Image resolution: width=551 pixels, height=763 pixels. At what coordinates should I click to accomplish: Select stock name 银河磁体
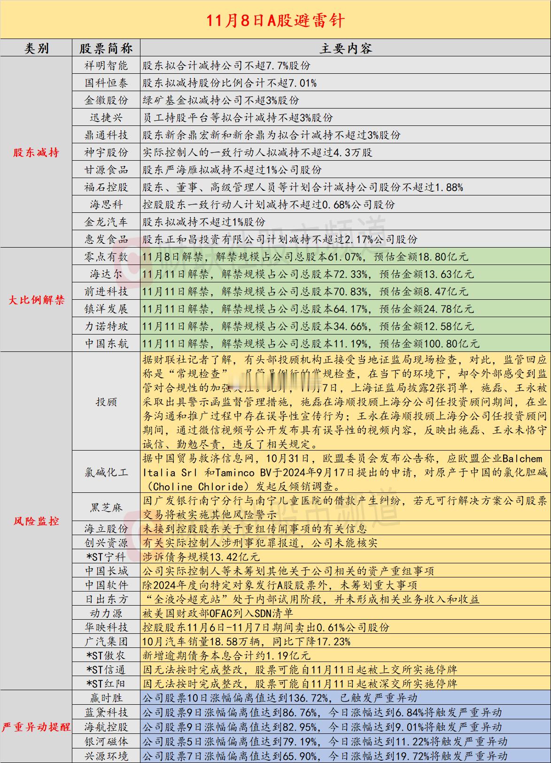106,741
